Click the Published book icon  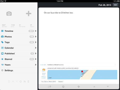[2, 53]
